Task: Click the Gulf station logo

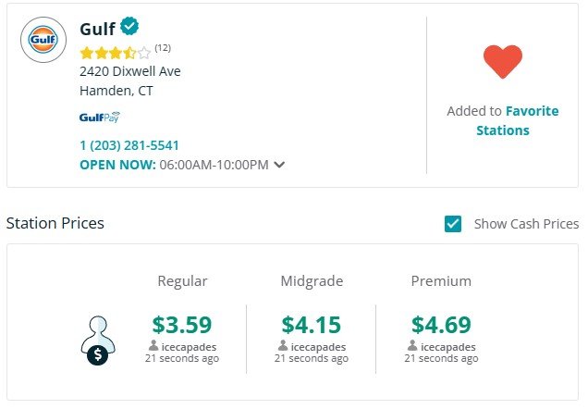Action: tap(43, 40)
